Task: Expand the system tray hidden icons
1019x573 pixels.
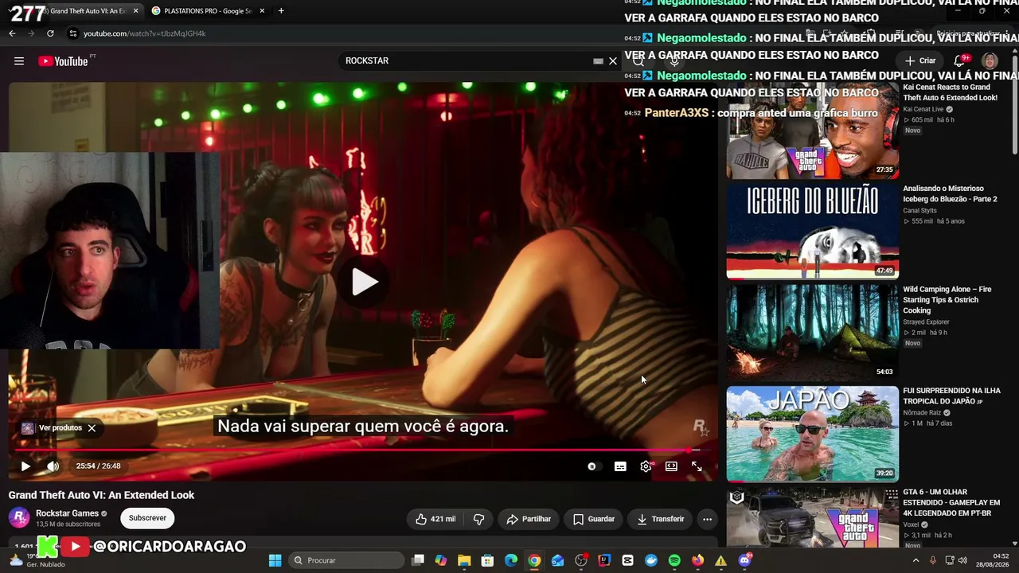Action: [916, 560]
